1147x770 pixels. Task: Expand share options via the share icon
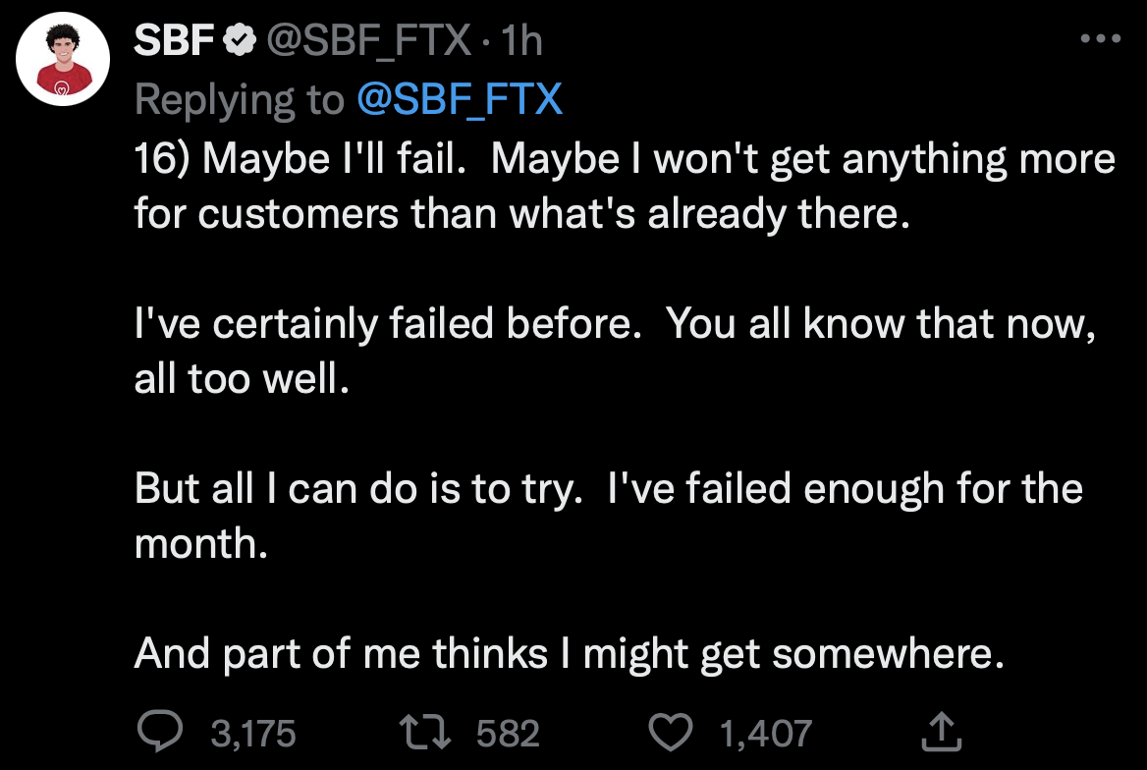pos(944,731)
